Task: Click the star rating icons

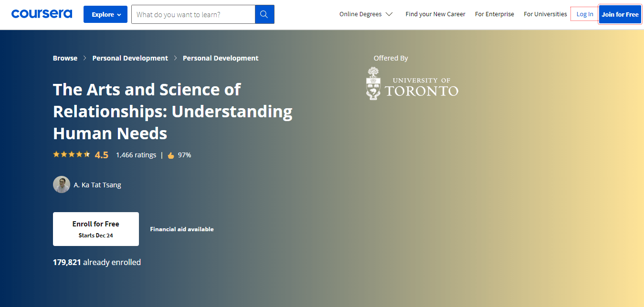Action: (71, 154)
